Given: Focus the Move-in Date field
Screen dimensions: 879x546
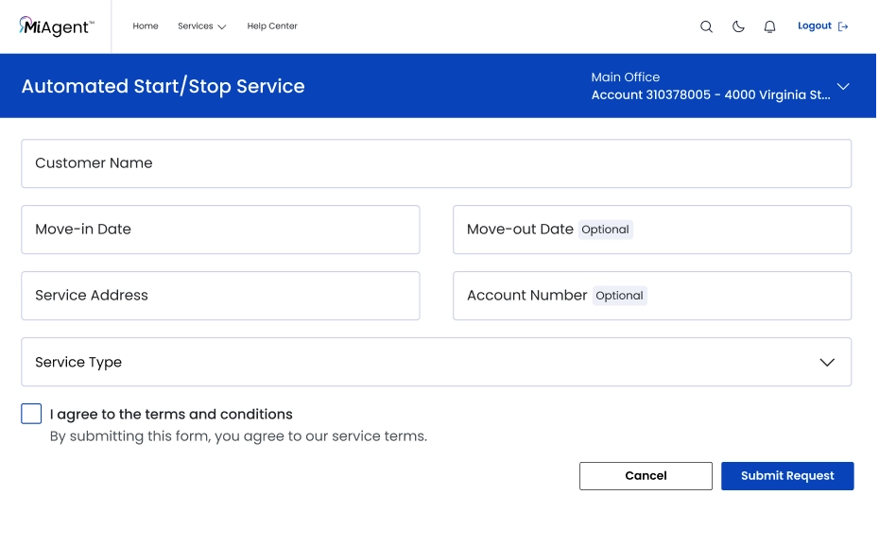Looking at the screenshot, I should (x=220, y=230).
